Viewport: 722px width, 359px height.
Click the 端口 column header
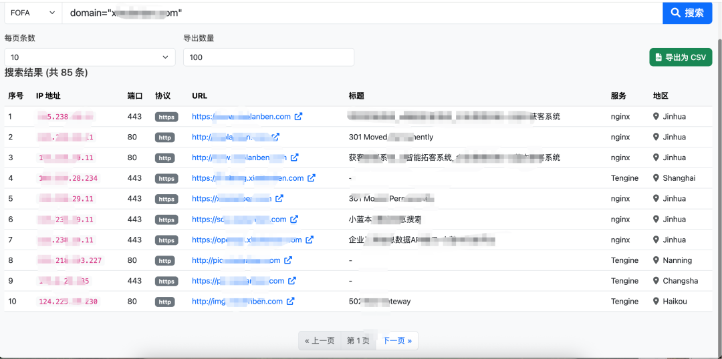coord(135,96)
